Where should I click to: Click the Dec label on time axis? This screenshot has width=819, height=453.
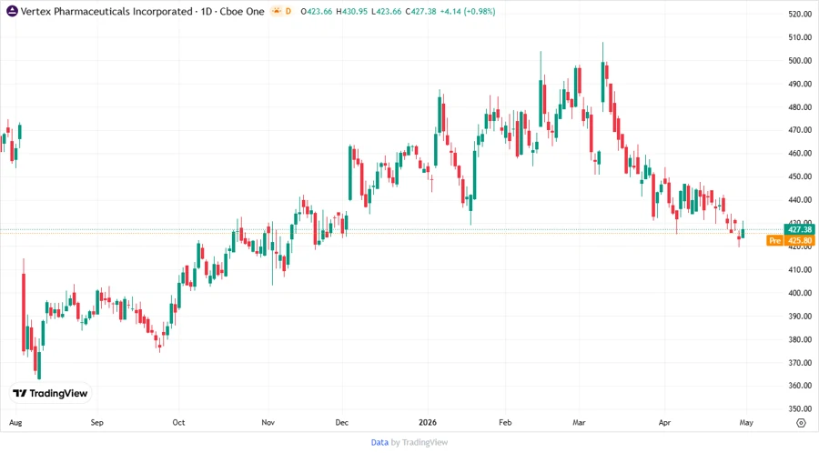[x=341, y=422]
